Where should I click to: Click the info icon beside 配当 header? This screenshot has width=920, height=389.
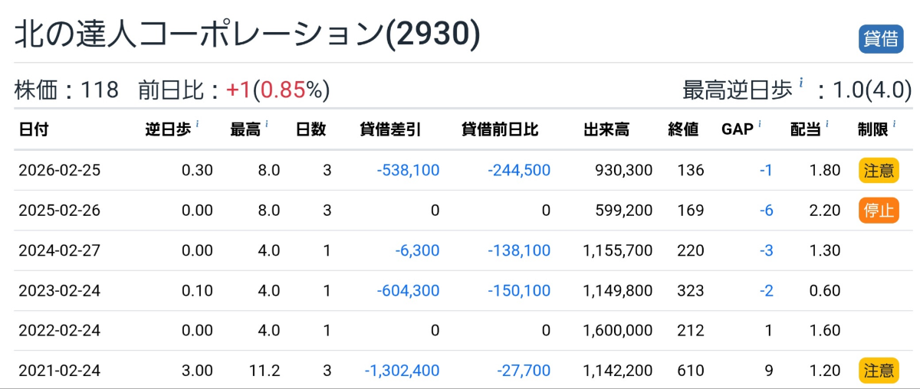click(828, 124)
